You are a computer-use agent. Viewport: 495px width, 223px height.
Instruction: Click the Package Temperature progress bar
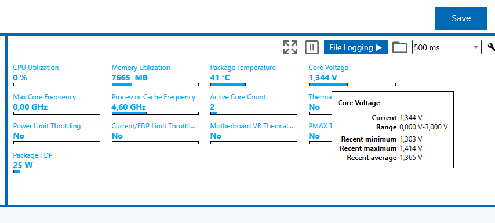253,84
